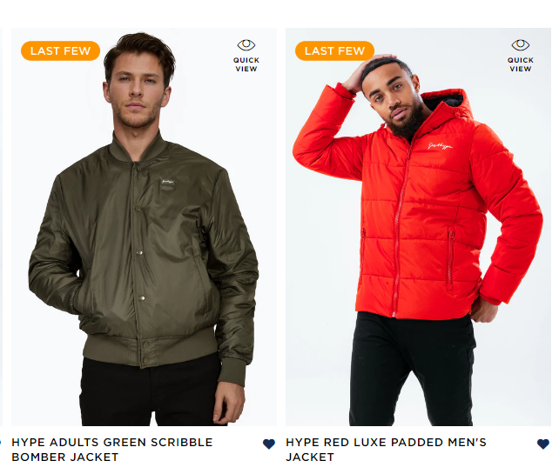The image size is (559, 474).
Task: Open Hype Adults Green Scribble Bomber Jacket title link
Action: 112,450
